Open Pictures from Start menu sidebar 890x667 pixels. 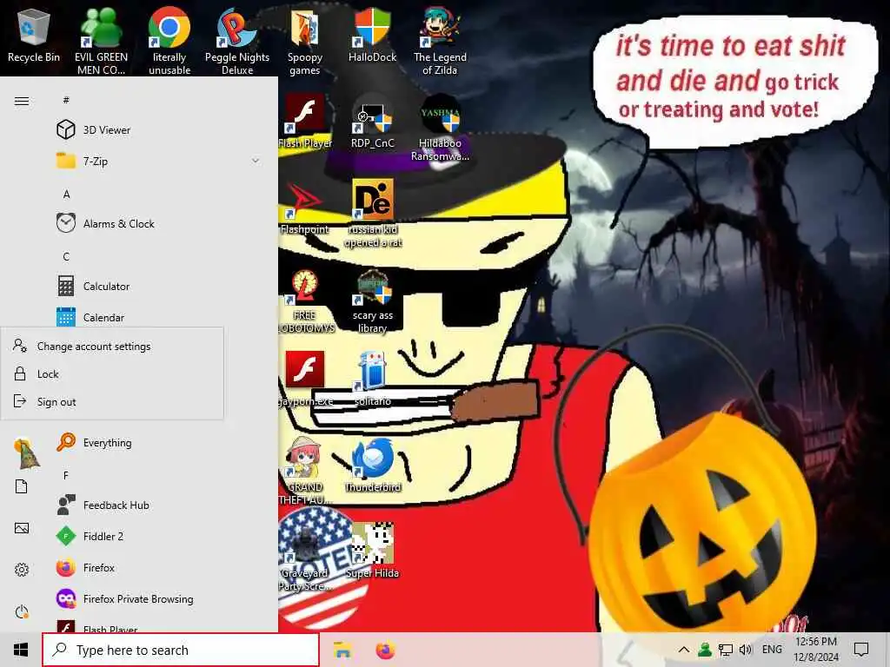(22, 529)
